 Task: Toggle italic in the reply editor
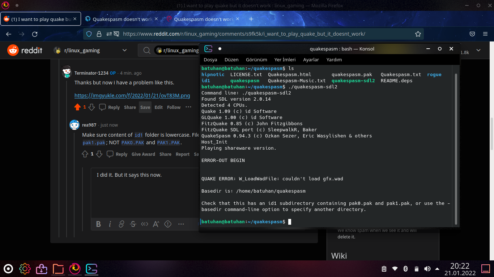click(110, 224)
